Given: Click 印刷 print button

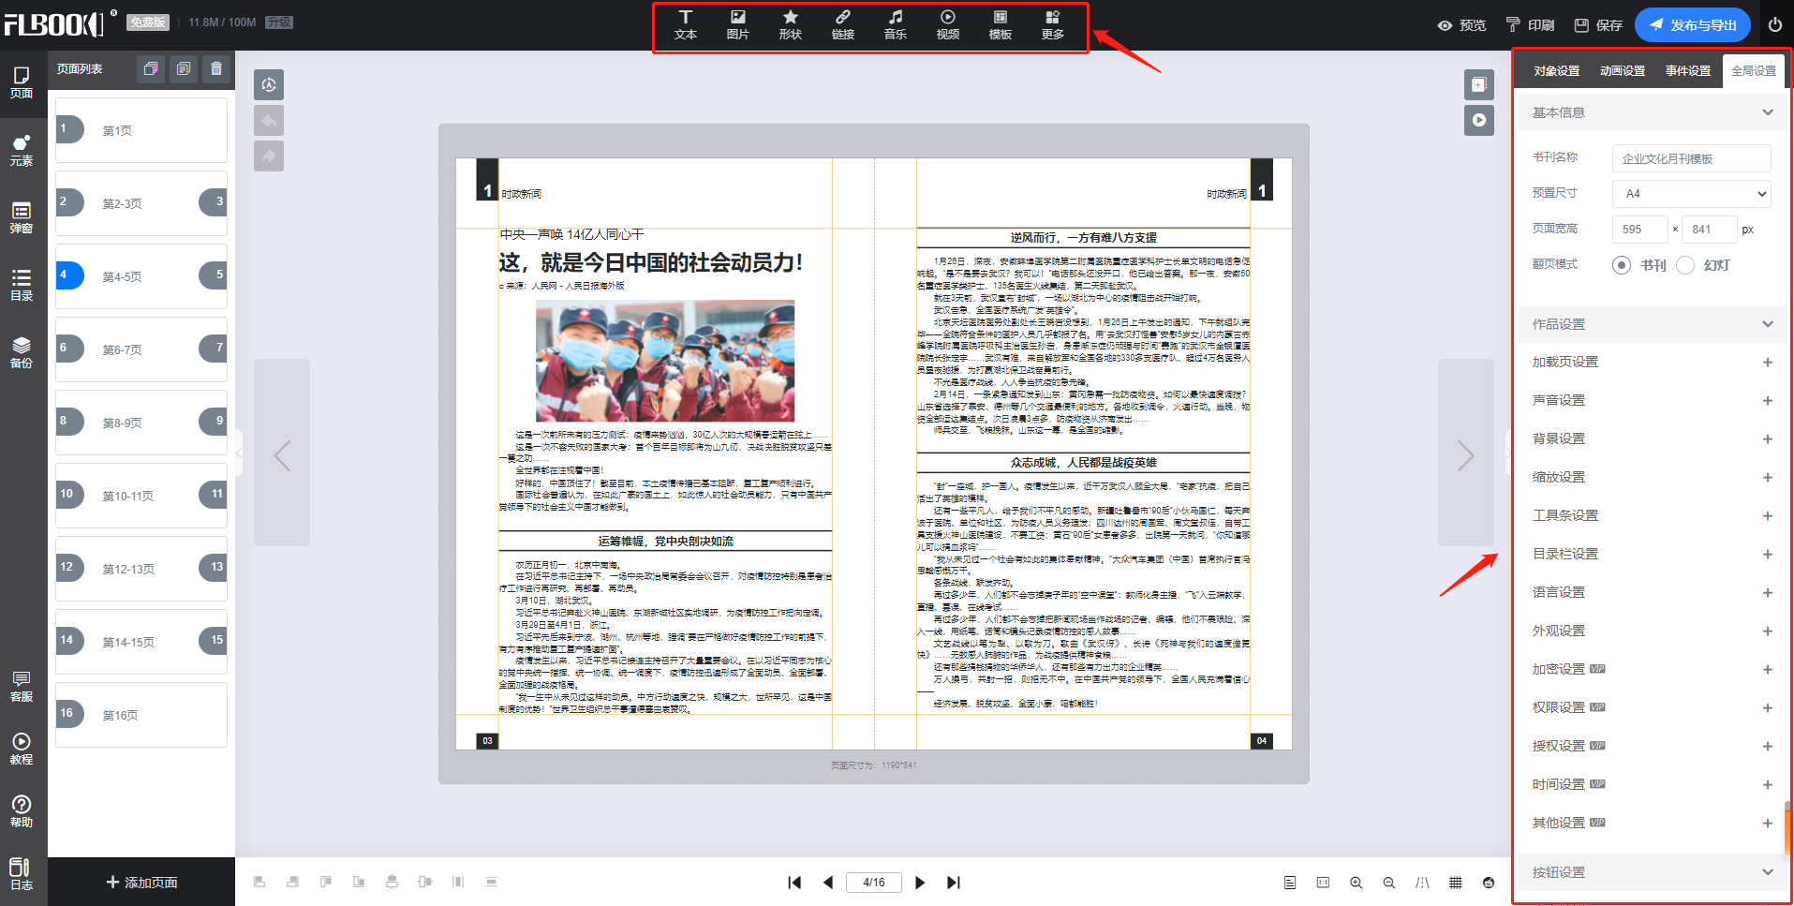Looking at the screenshot, I should pos(1530,25).
